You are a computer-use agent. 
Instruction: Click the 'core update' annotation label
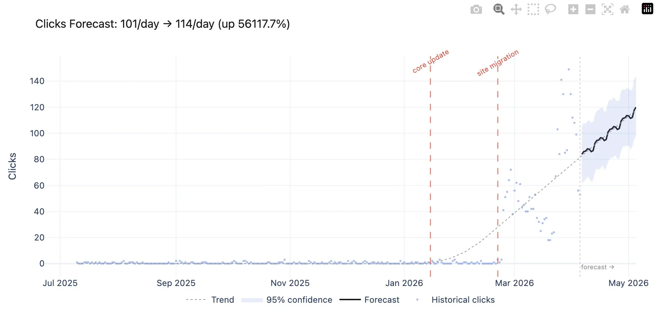click(x=431, y=62)
